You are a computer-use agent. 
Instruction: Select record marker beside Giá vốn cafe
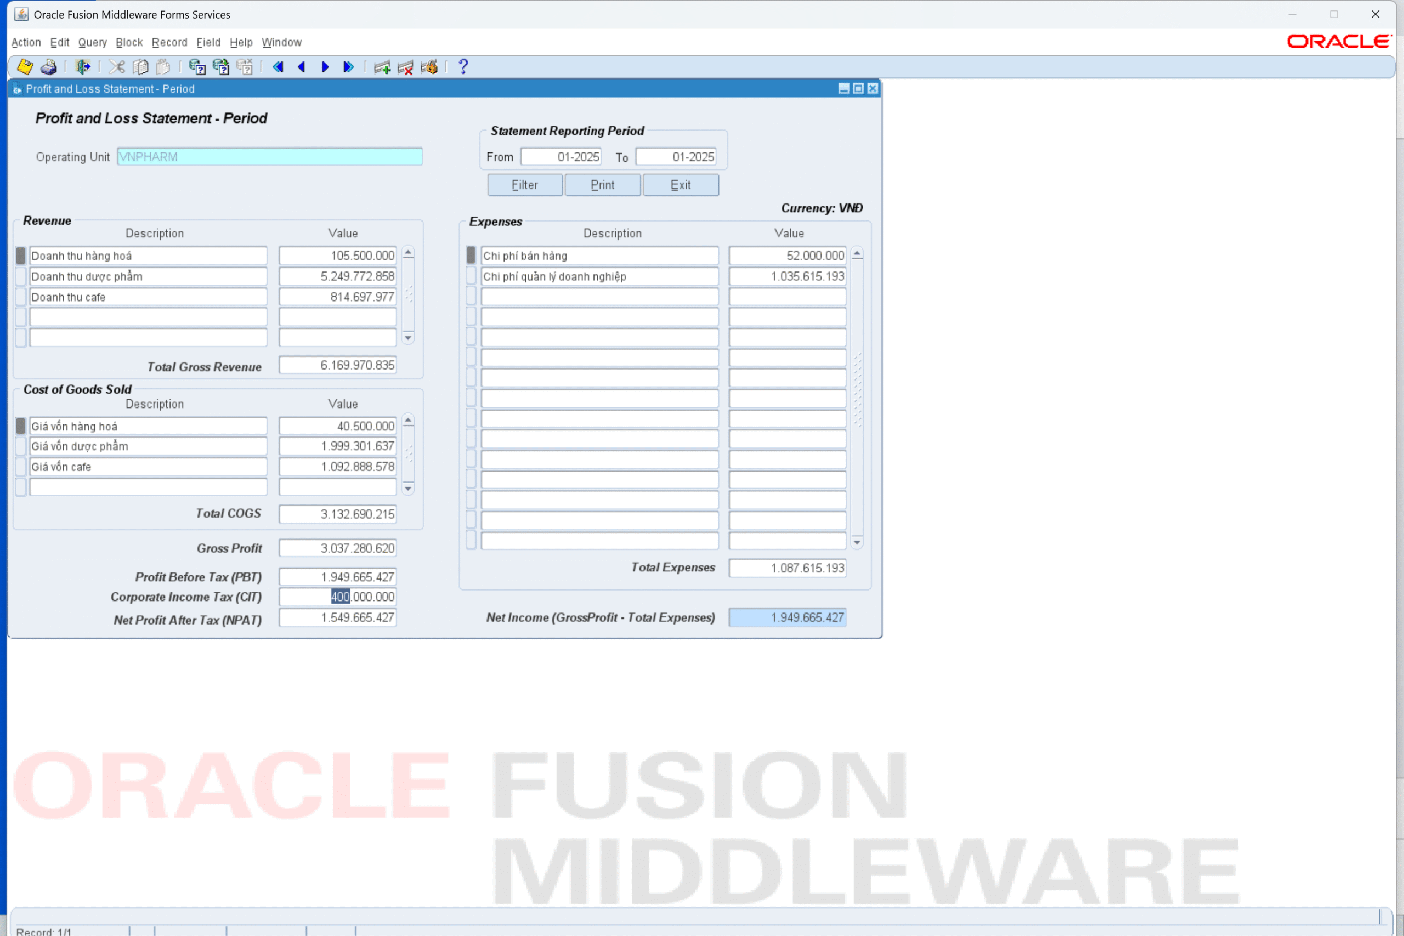(21, 467)
